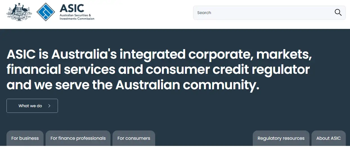Image resolution: width=350 pixels, height=149 pixels.
Task: Focus the Search input field
Action: point(269,13)
